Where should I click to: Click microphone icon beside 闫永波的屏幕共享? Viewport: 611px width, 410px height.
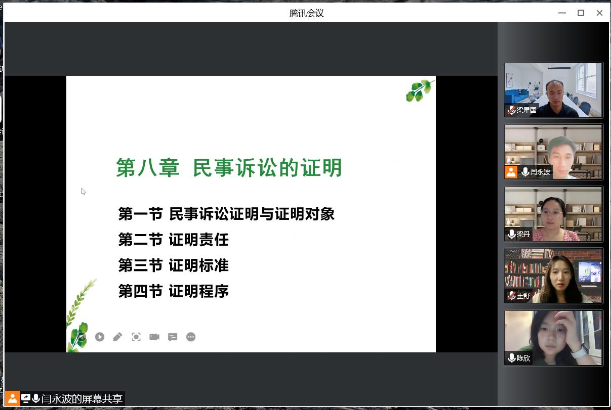(36, 398)
